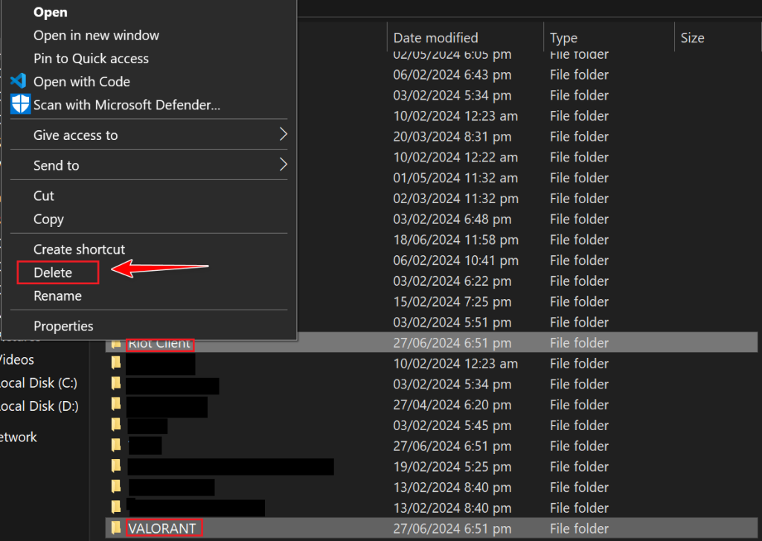
Task: Select Create shortcut option
Action: tap(79, 249)
